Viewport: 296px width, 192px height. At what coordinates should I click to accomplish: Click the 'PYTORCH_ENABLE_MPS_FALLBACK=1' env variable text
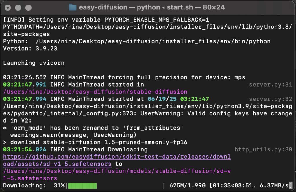157,20
